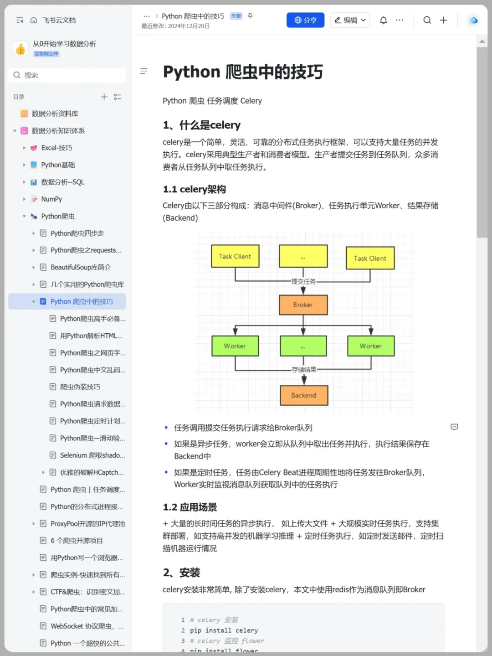Create new document with the plus icon
Viewport: 492px width, 656px height.
point(443,20)
